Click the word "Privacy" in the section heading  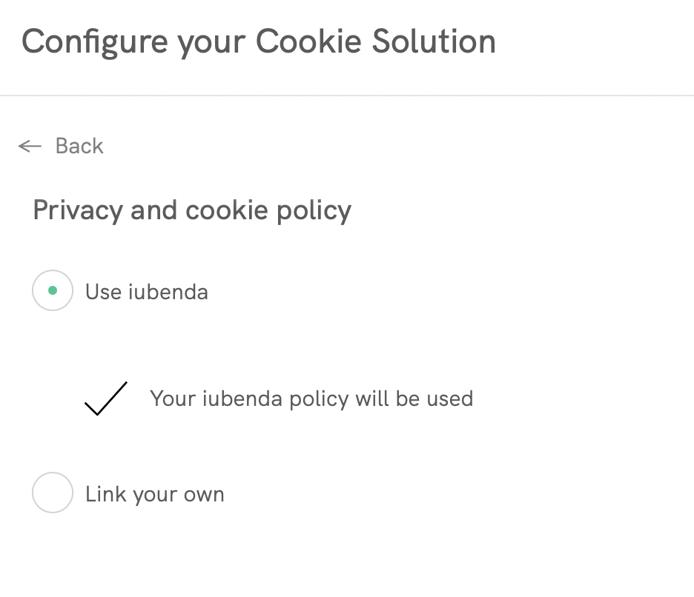click(78, 210)
